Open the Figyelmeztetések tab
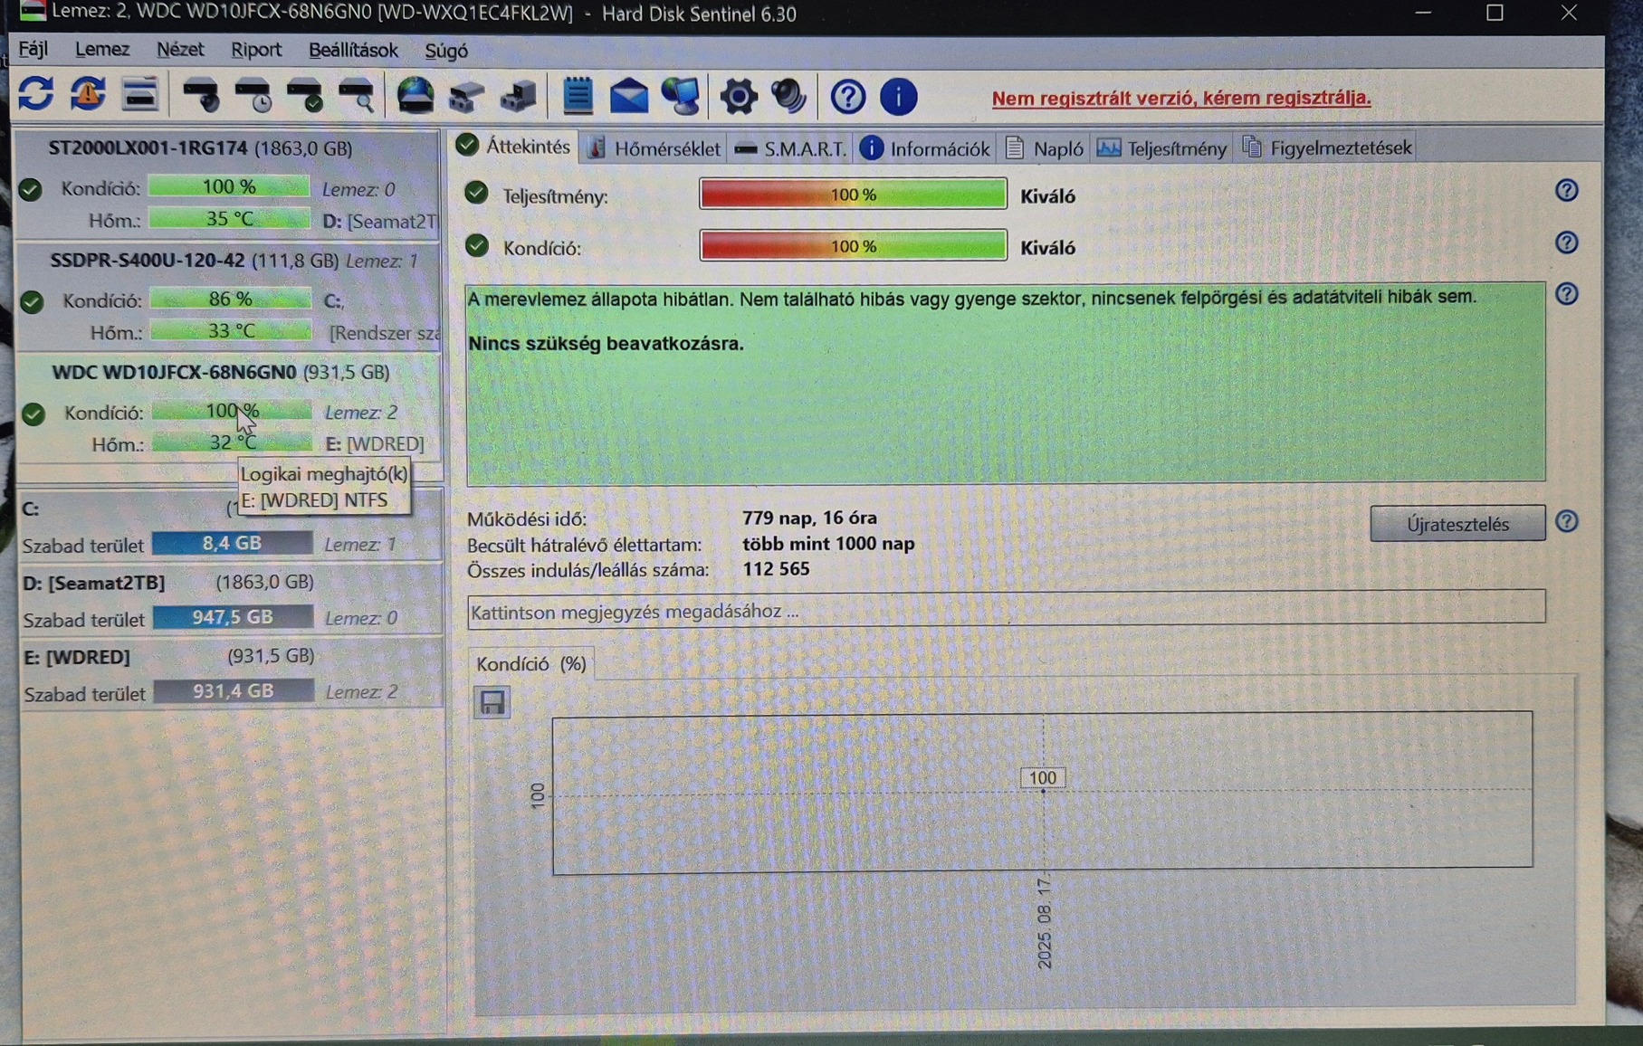The height and width of the screenshot is (1046, 1643). 1327,147
